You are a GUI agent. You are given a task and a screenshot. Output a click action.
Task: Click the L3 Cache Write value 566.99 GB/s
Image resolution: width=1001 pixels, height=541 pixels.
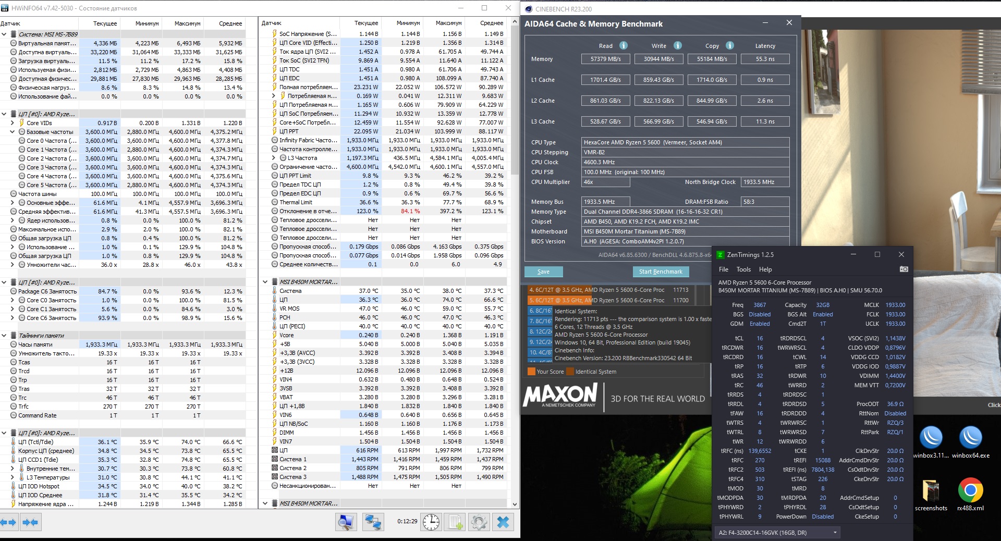658,121
